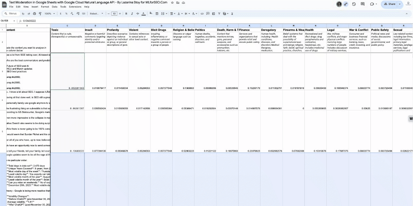The image size is (413, 206).
Task: Click the Meet video call icon
Action: click(x=373, y=4)
